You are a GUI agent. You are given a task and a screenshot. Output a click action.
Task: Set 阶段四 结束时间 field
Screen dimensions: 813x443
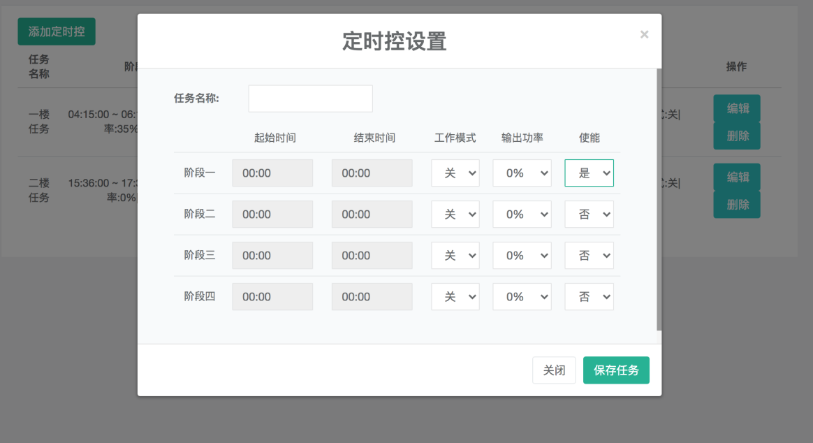pyautogui.click(x=372, y=297)
